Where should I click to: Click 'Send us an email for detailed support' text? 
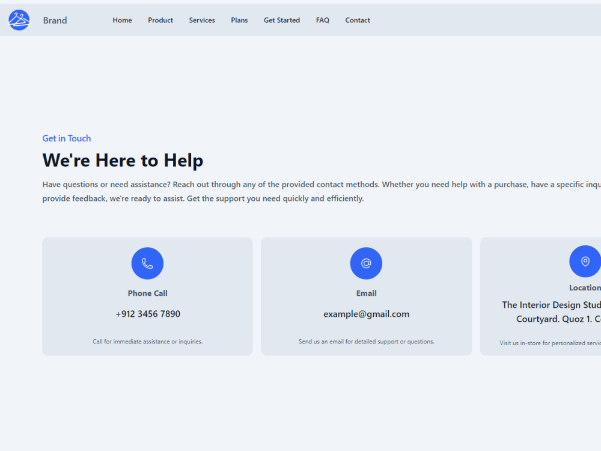366,342
